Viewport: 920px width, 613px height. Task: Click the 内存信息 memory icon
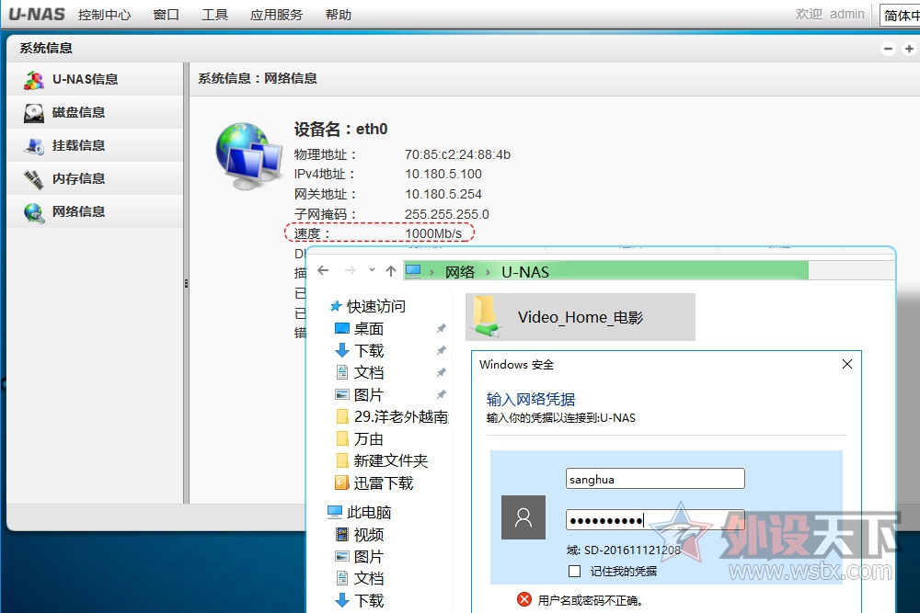point(34,179)
